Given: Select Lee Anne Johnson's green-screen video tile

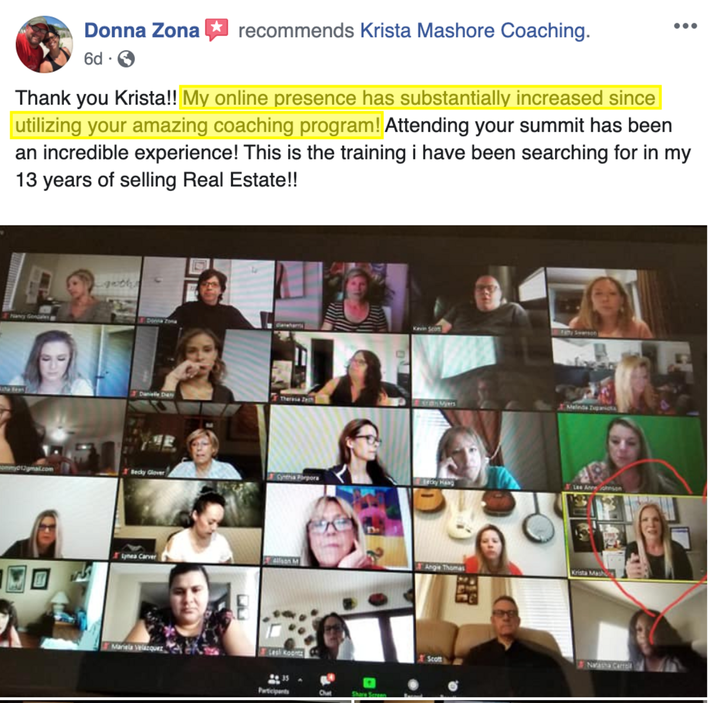Looking at the screenshot, I should [x=631, y=453].
